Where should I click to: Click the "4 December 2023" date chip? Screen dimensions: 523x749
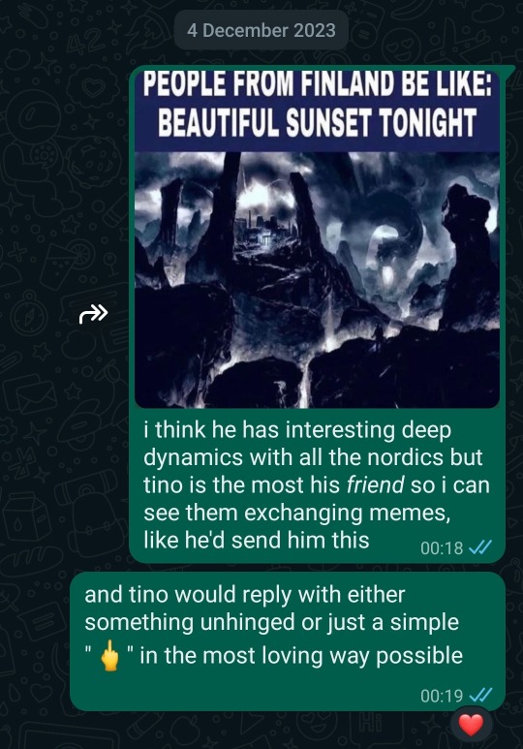(261, 30)
